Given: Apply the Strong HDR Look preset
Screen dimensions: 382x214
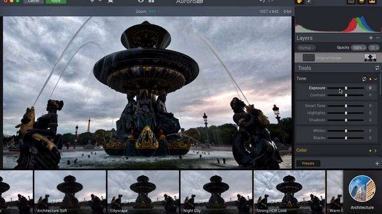Looking at the screenshot, I should (289, 192).
